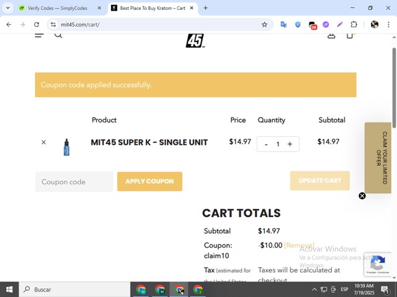Open Google Translate extension icon

(283, 25)
